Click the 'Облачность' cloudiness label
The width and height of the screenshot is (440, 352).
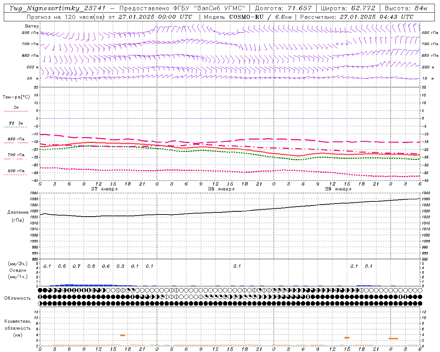point(18,298)
